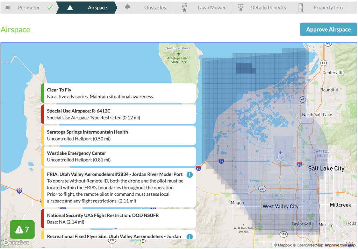Screen dimensions: 358x249
Task: Click the SLC airport icon on map
Action: coord(281,152)
